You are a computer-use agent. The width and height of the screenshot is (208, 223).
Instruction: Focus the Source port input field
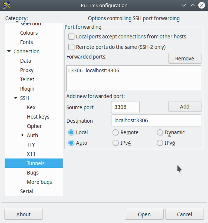(125, 107)
